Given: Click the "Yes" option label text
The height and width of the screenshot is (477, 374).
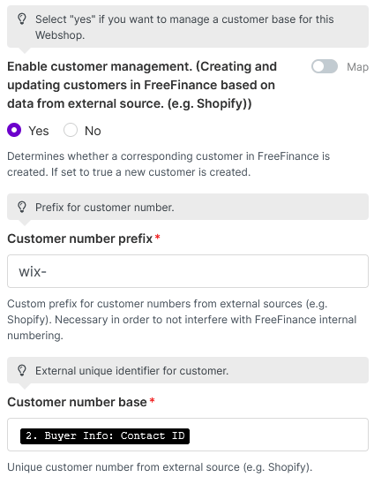Looking at the screenshot, I should pyautogui.click(x=39, y=131).
